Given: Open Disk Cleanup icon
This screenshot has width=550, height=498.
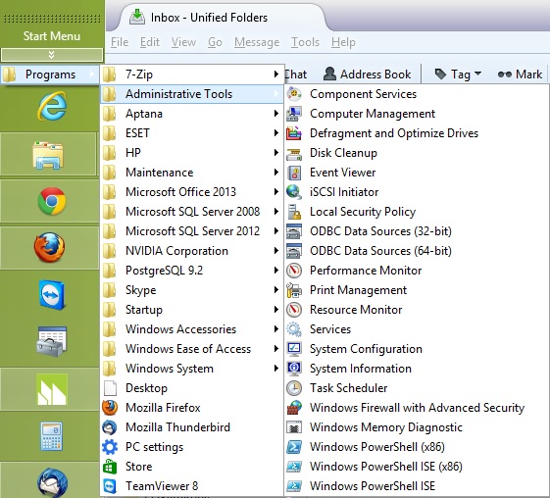Looking at the screenshot, I should click(294, 153).
